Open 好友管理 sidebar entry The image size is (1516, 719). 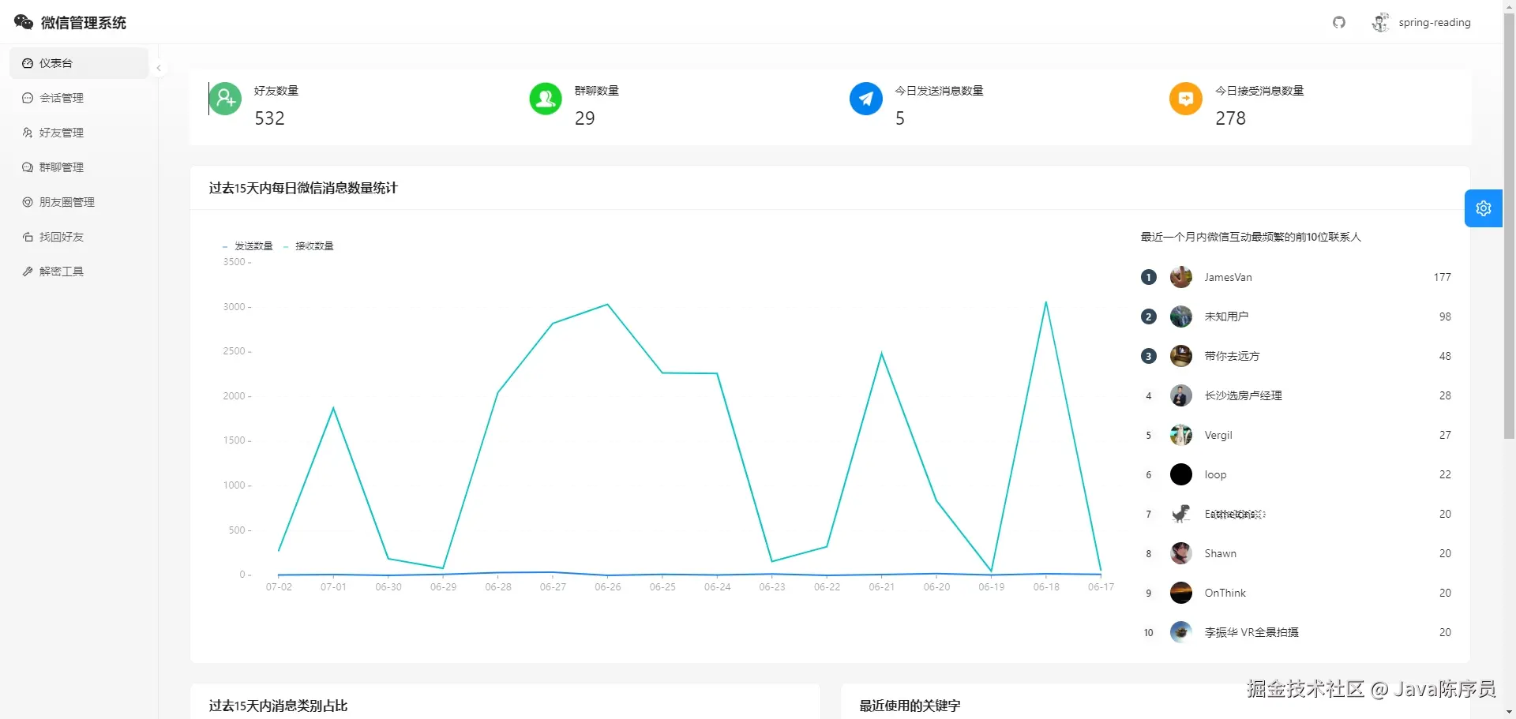pos(79,133)
